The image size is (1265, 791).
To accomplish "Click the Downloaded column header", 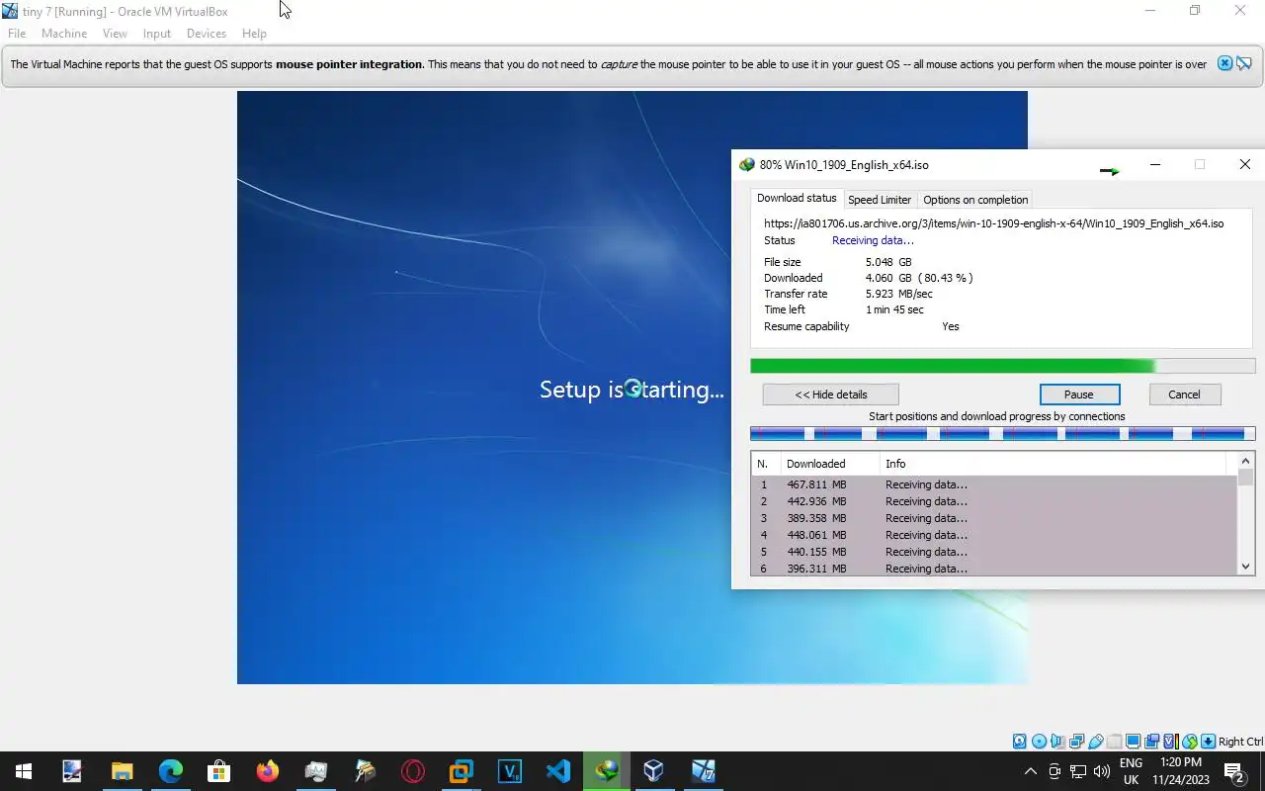I will tap(828, 464).
